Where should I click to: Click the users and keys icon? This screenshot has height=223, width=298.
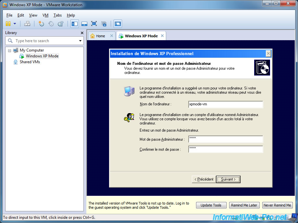pyautogui.click(x=129, y=117)
